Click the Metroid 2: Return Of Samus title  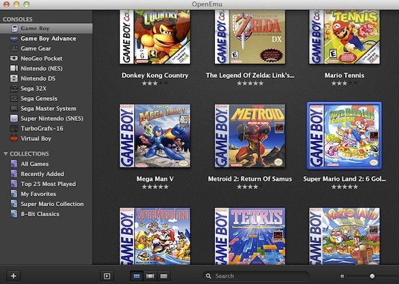tap(250, 179)
